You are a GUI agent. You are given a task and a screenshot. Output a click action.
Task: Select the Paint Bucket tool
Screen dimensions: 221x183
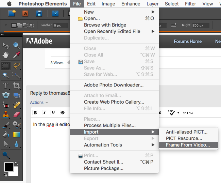6,135
